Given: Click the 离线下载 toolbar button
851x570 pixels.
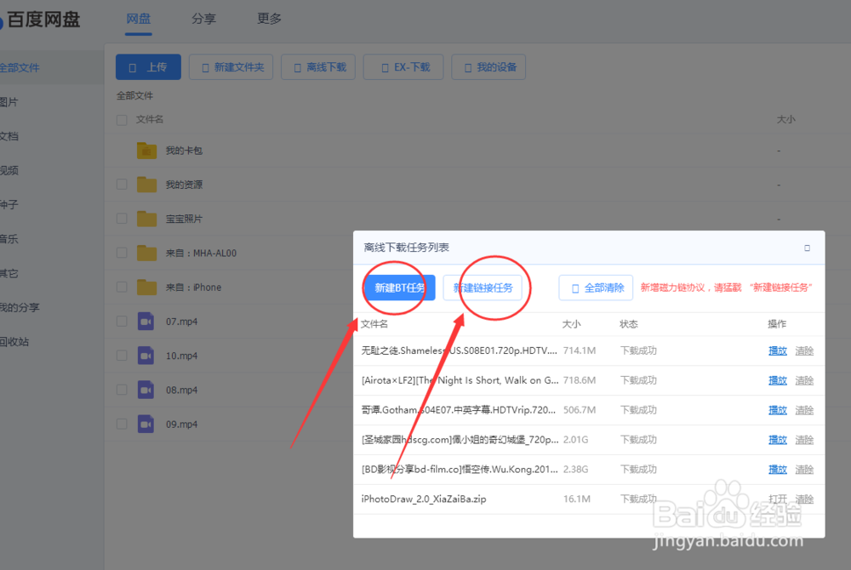Looking at the screenshot, I should coord(318,67).
